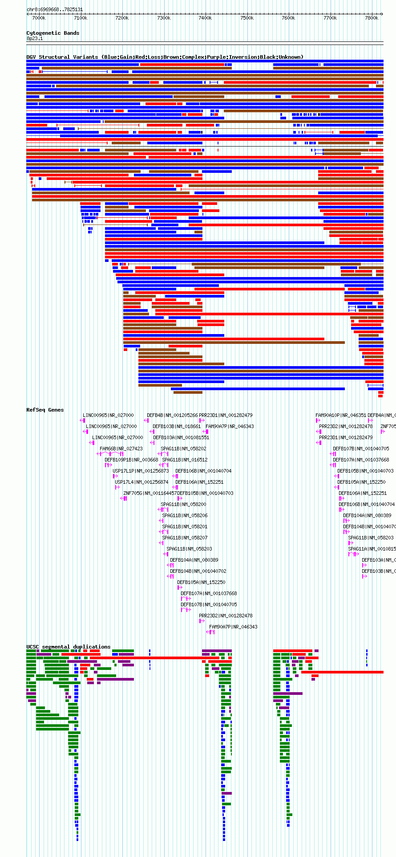The image size is (396, 857).
Task: Open gene USP17L4|NM_001256874
Action: (x=141, y=482)
